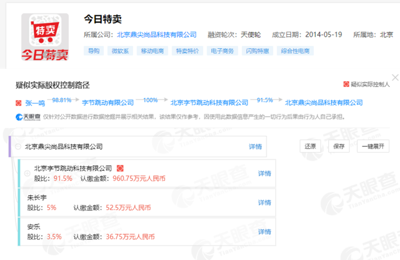
Task: Collapse the 北京鼎尖尚品科技有限公司 root node
Action: pos(18,146)
